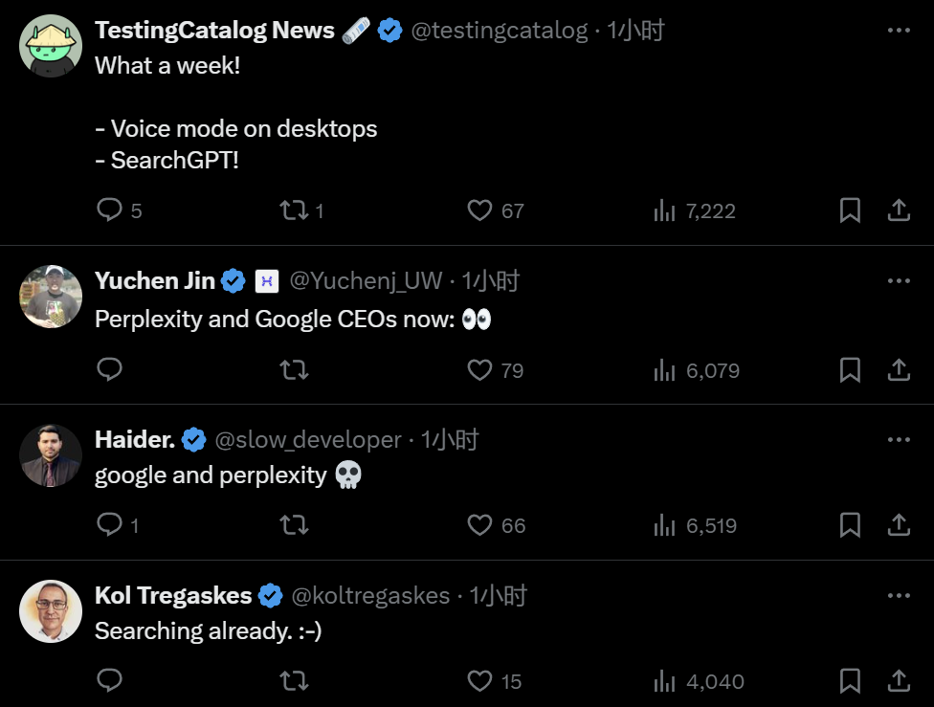This screenshot has width=934, height=707.
Task: View analytics on Haider's tweet
Action: pyautogui.click(x=664, y=524)
